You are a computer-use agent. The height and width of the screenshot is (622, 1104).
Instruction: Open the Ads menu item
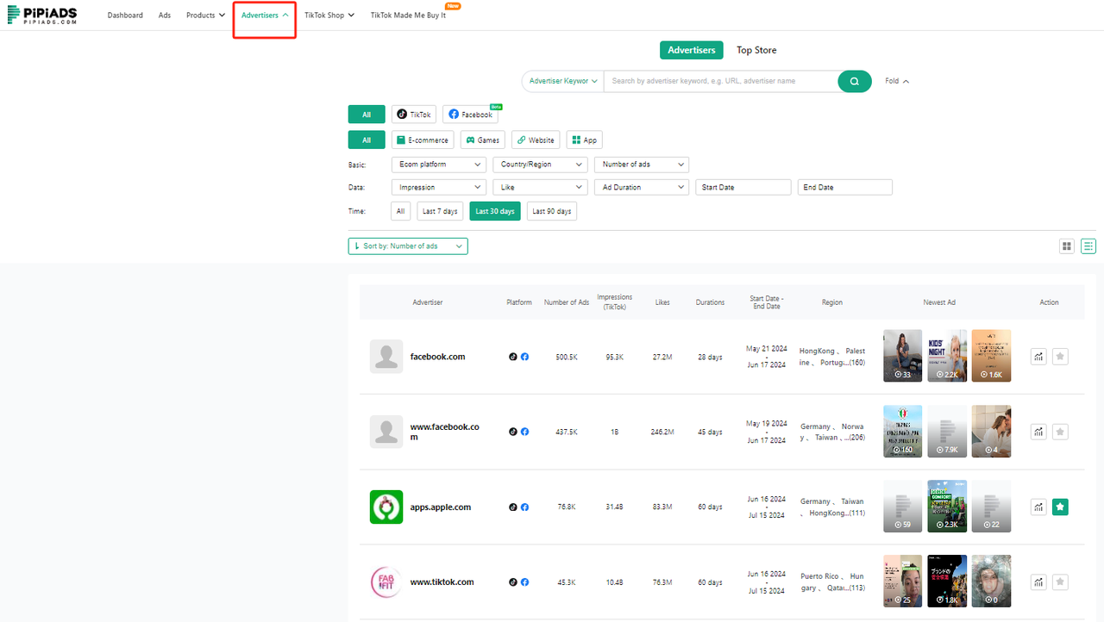pos(165,16)
